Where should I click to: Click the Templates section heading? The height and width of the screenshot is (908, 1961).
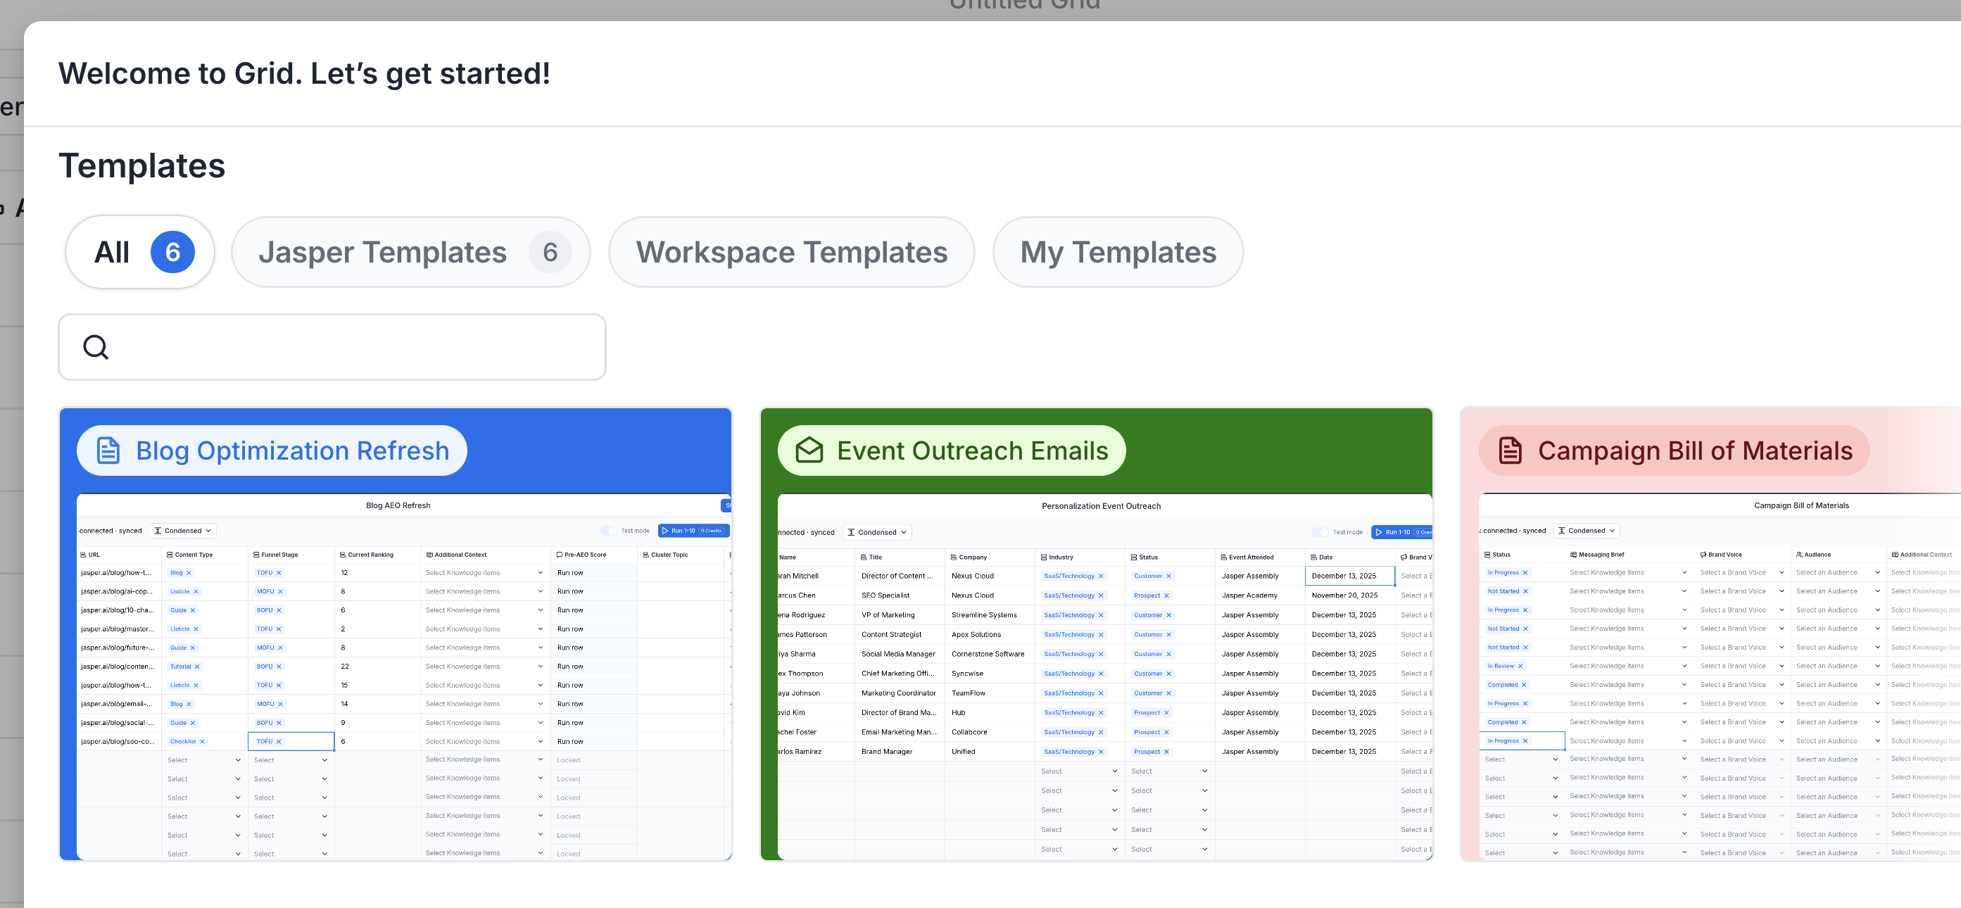point(141,166)
